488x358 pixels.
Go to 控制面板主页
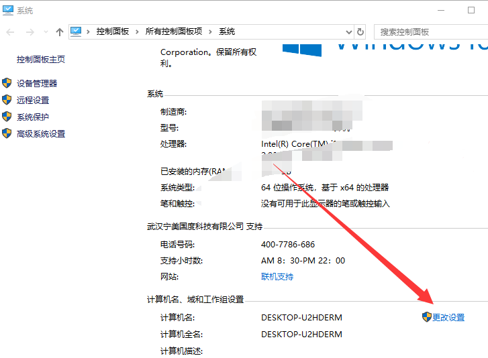coord(41,59)
